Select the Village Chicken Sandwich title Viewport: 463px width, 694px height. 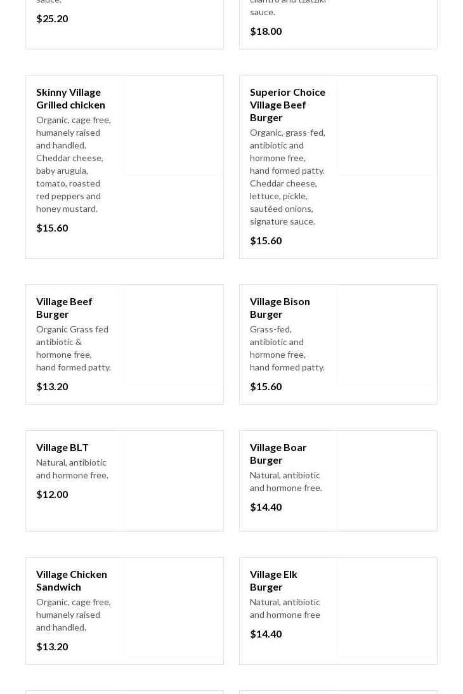[x=72, y=580]
